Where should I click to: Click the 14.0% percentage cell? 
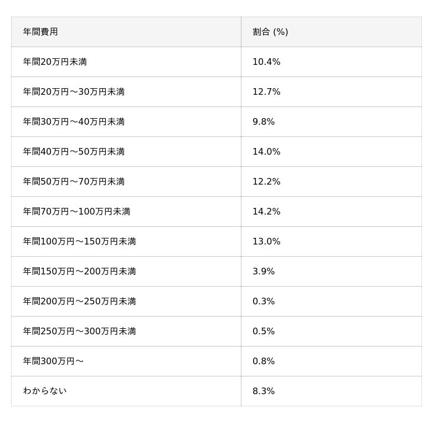(266, 152)
